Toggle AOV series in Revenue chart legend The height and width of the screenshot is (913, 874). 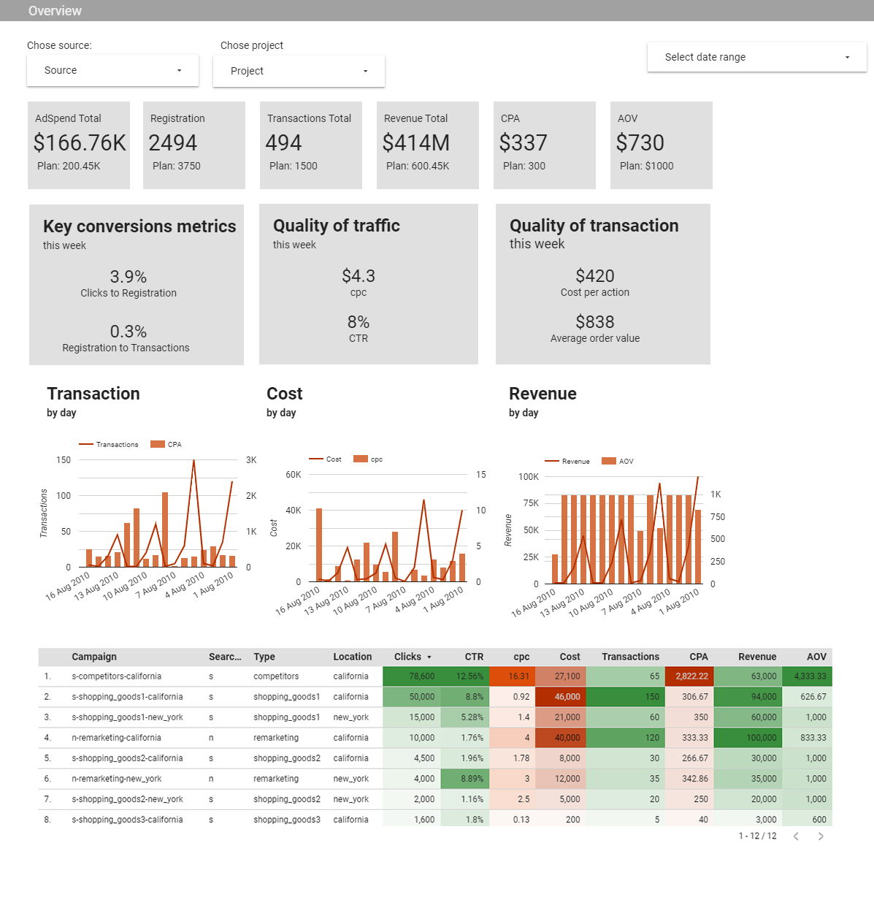pos(618,462)
